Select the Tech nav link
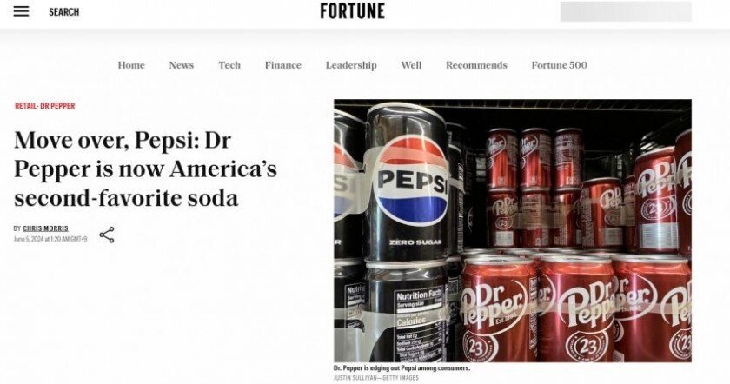This screenshot has height=384, width=730. (229, 65)
